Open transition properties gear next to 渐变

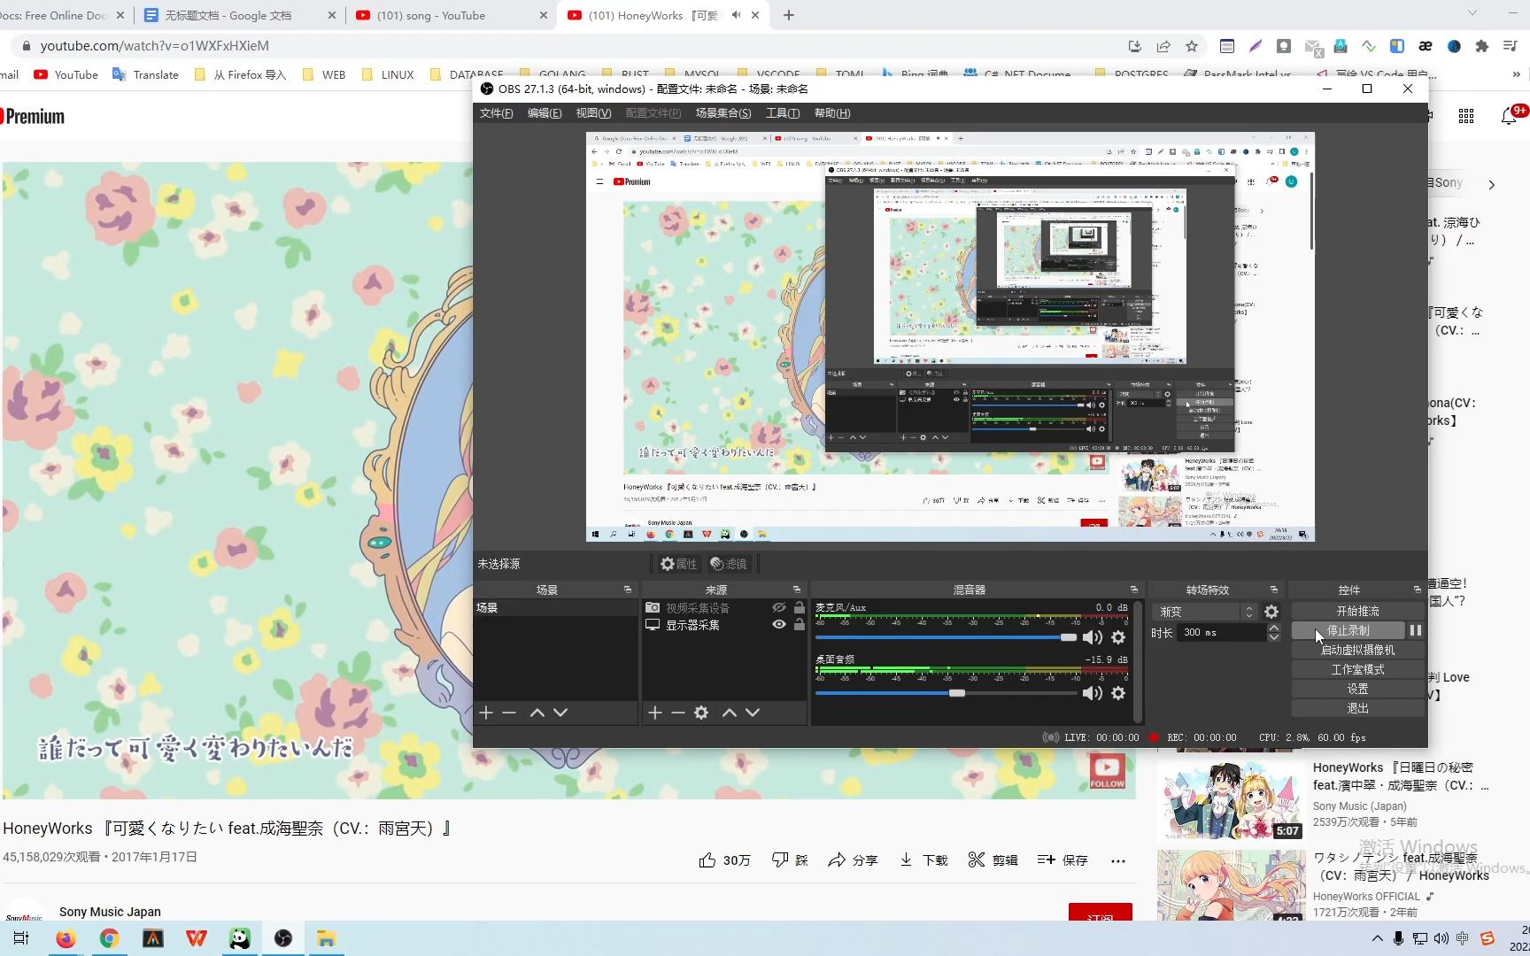point(1271,612)
